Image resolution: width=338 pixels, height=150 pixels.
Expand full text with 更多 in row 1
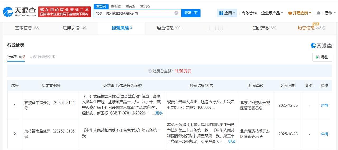point(159,113)
